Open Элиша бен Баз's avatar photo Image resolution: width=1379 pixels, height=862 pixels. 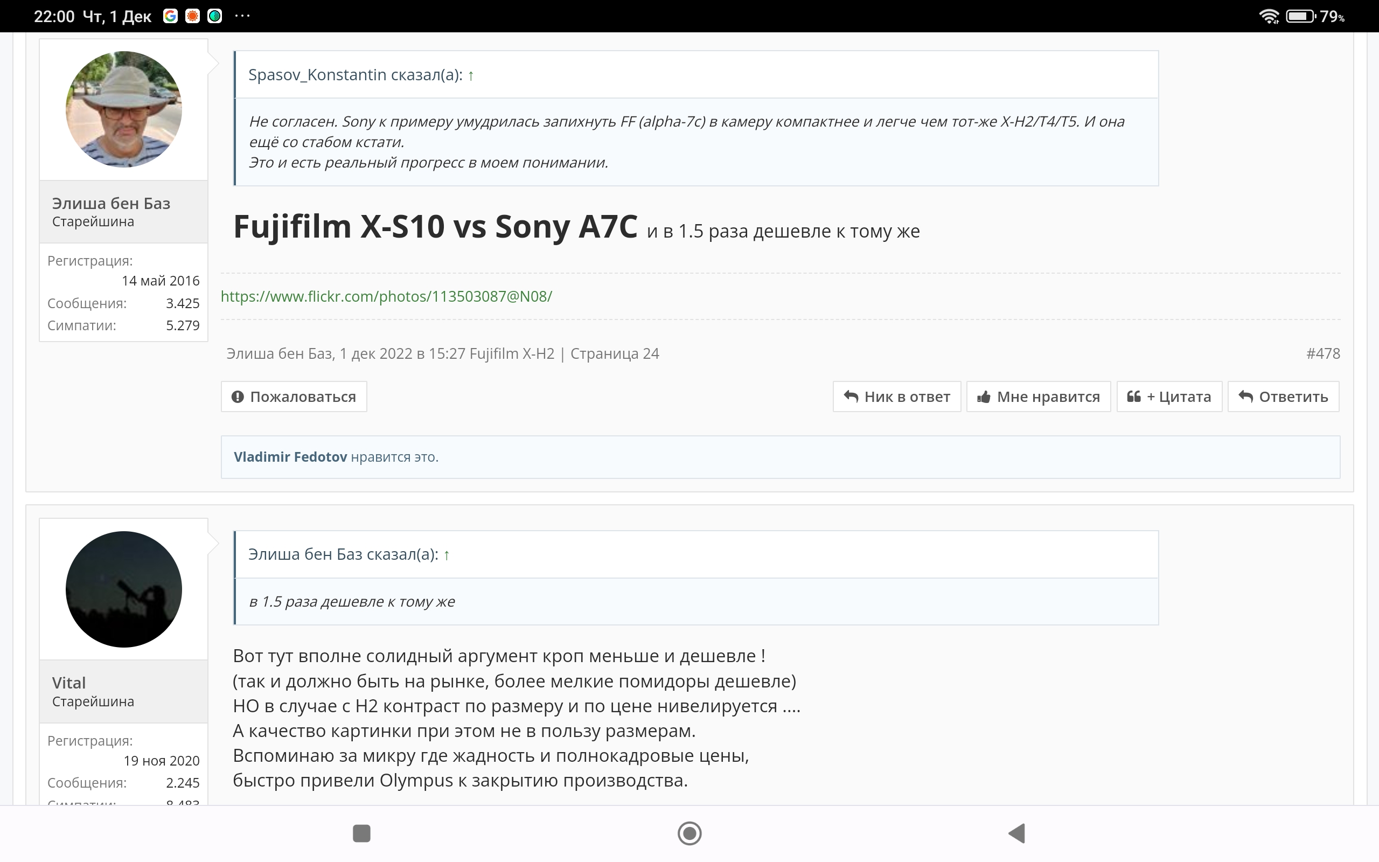pos(124,109)
